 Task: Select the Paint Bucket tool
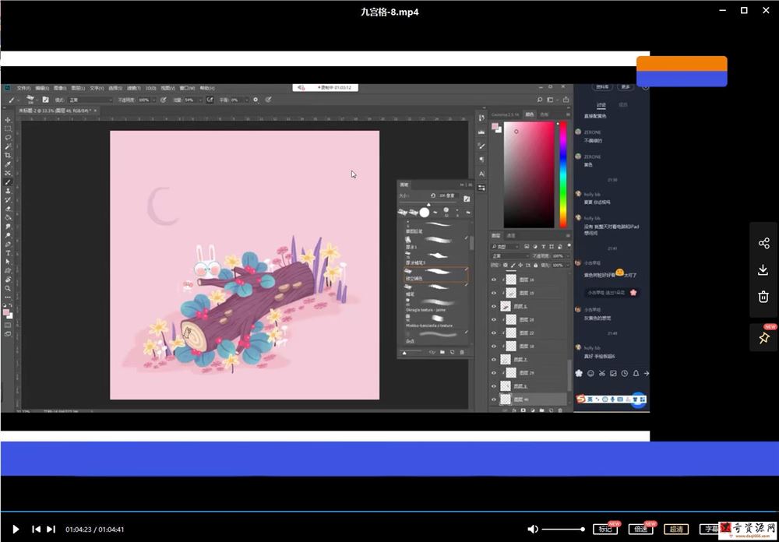coord(8,217)
